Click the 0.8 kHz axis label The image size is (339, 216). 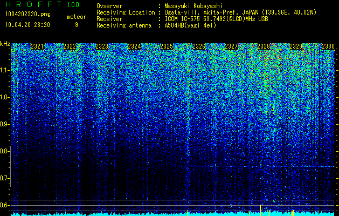4,151
